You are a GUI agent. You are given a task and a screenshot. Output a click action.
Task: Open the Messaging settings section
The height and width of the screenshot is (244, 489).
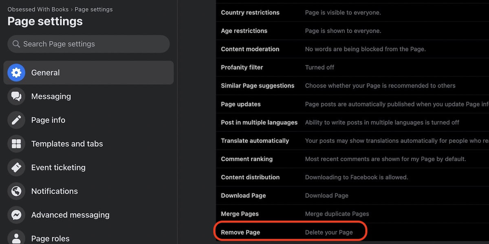(51, 96)
